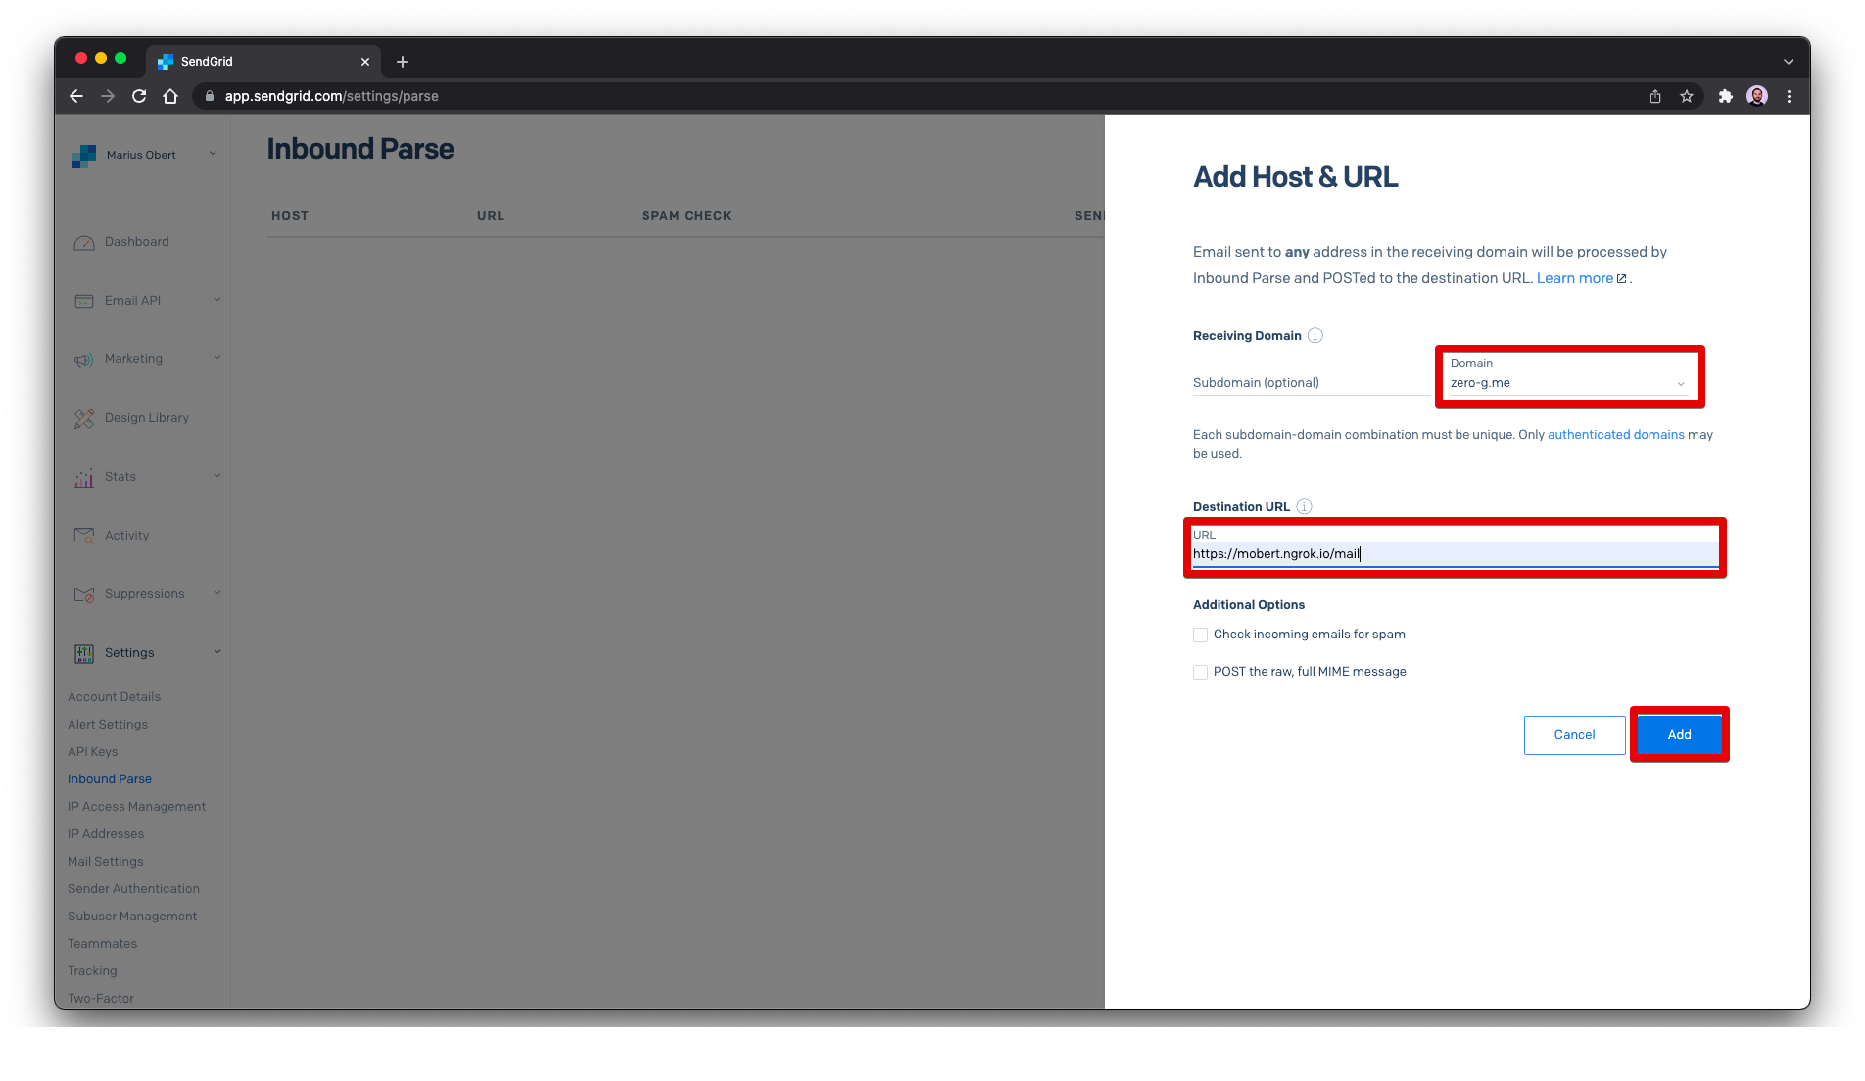Click the Dashboard gauge icon

pos(84,242)
